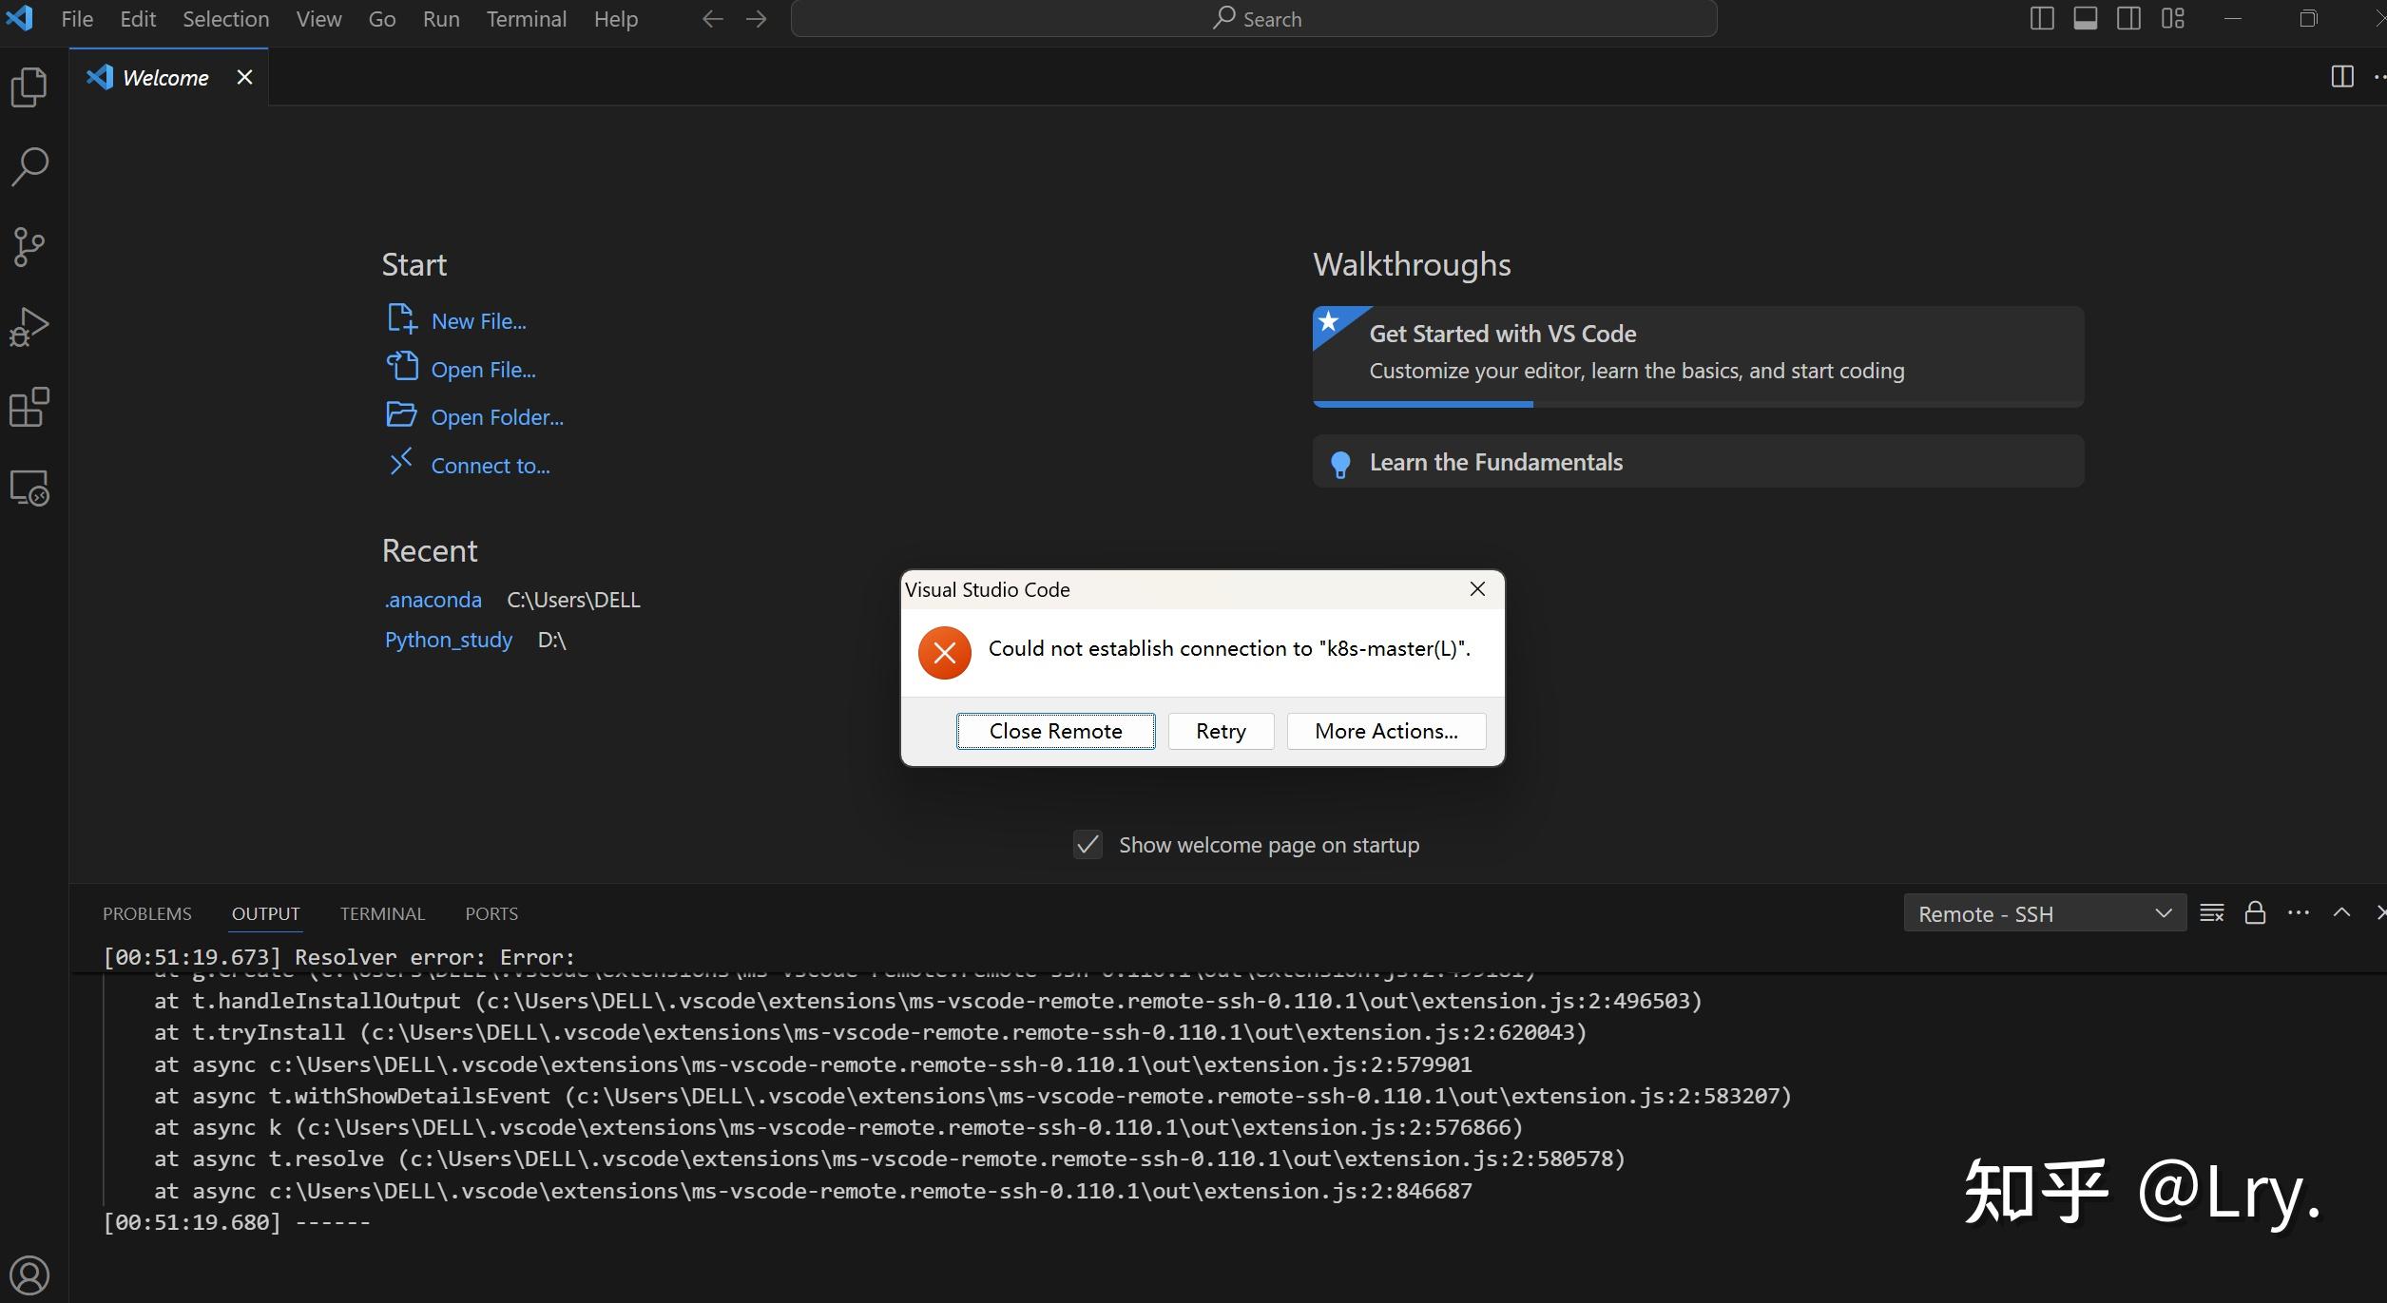Uncheck Show welcome page on startup
Image resolution: width=2387 pixels, height=1303 pixels.
(1088, 844)
